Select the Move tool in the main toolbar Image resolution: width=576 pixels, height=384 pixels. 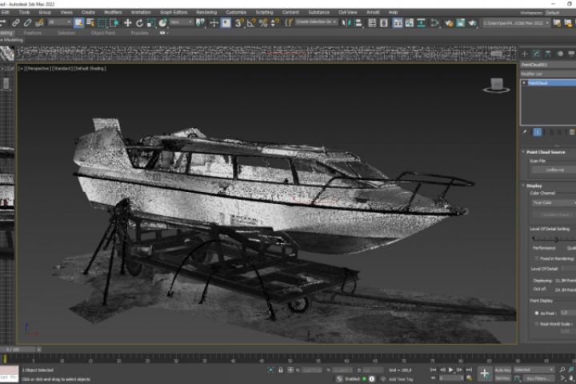127,23
